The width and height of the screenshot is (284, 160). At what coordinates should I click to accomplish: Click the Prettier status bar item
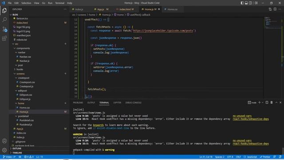265,157
